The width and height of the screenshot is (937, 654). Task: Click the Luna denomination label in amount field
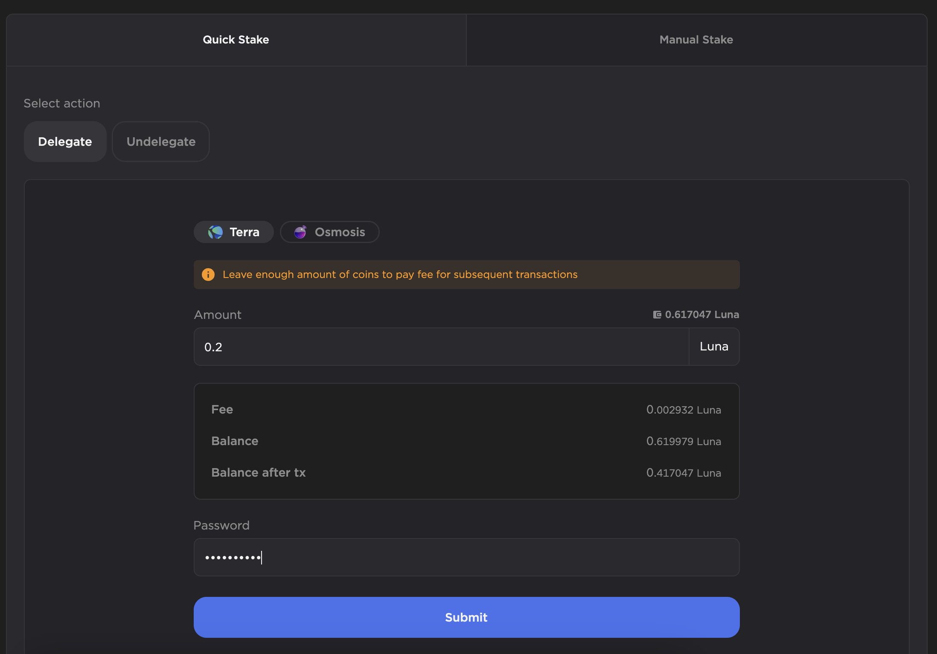click(x=714, y=347)
